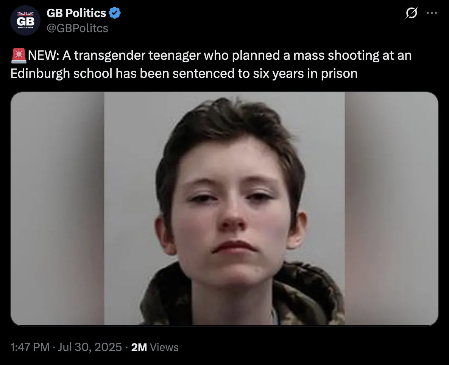Click the GB letters in profile logo
This screenshot has height=365, width=449.
click(x=25, y=22)
